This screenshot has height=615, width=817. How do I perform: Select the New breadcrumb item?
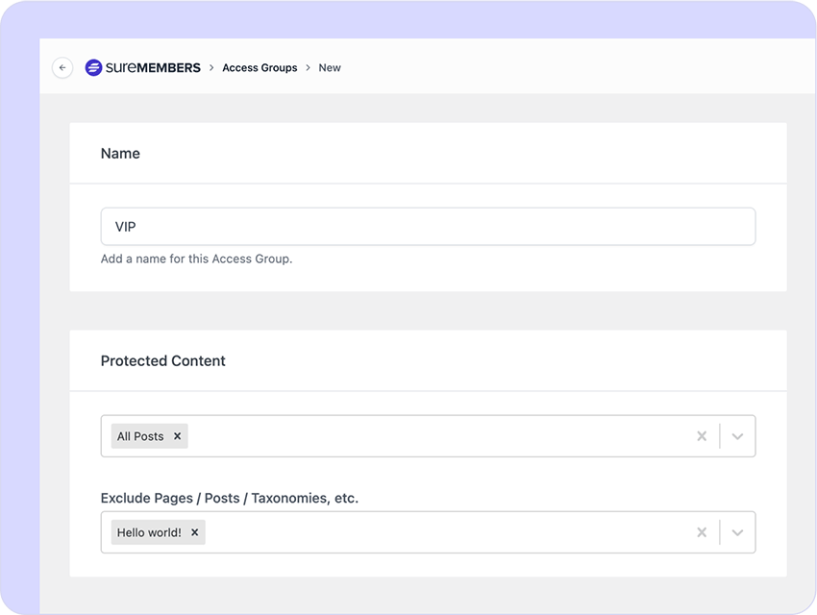click(x=330, y=67)
